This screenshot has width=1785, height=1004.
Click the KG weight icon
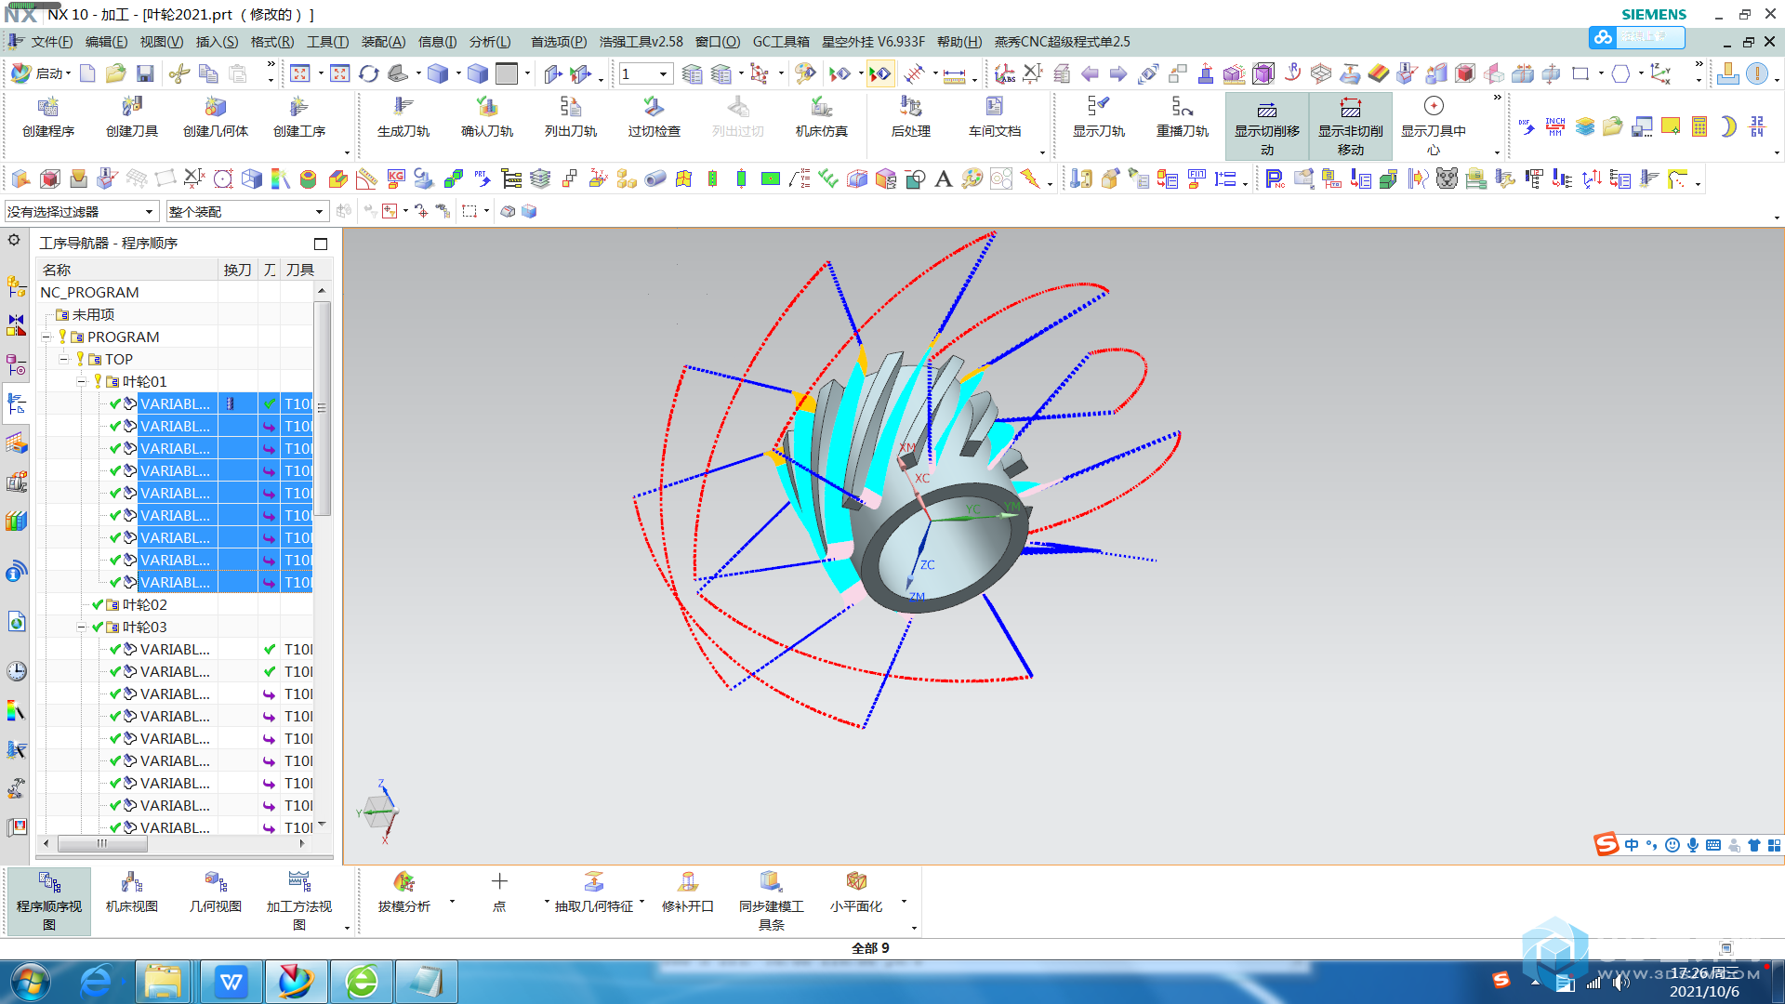pos(396,178)
